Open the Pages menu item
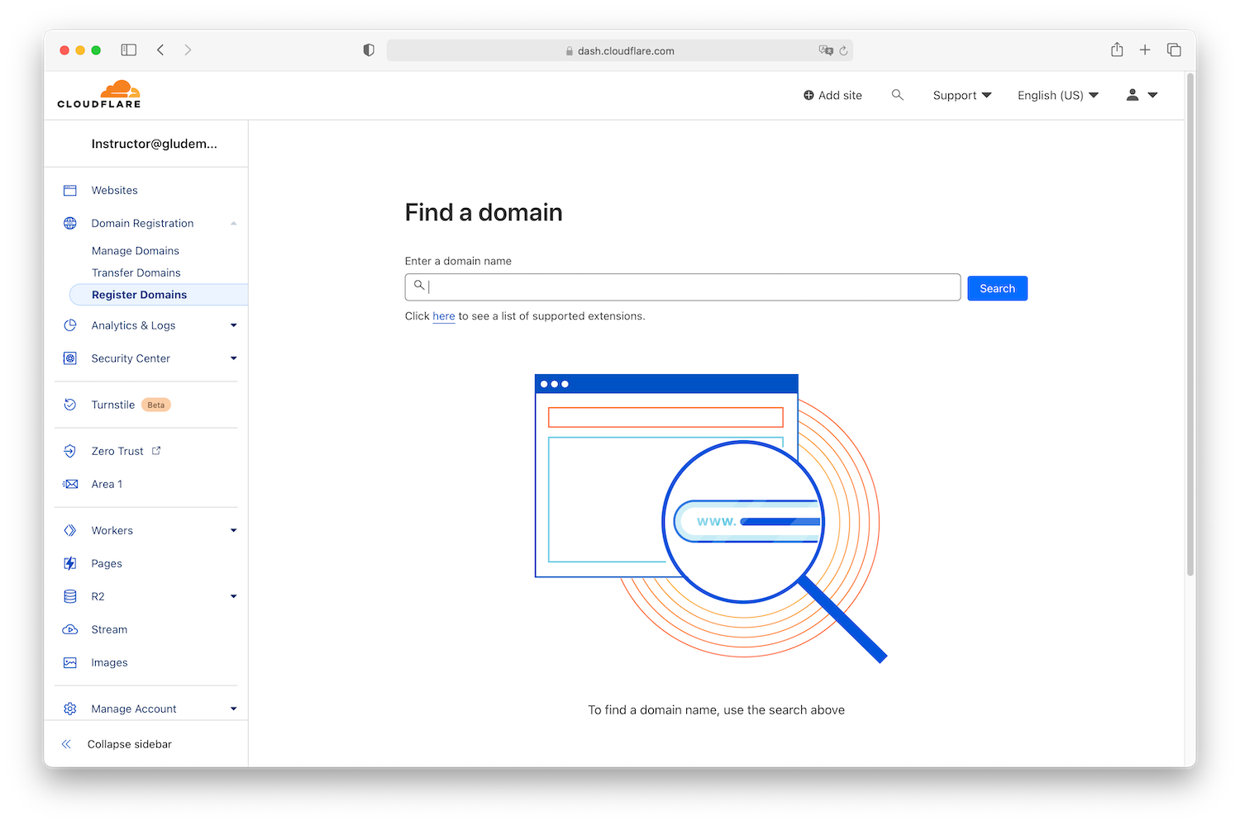 (x=107, y=564)
